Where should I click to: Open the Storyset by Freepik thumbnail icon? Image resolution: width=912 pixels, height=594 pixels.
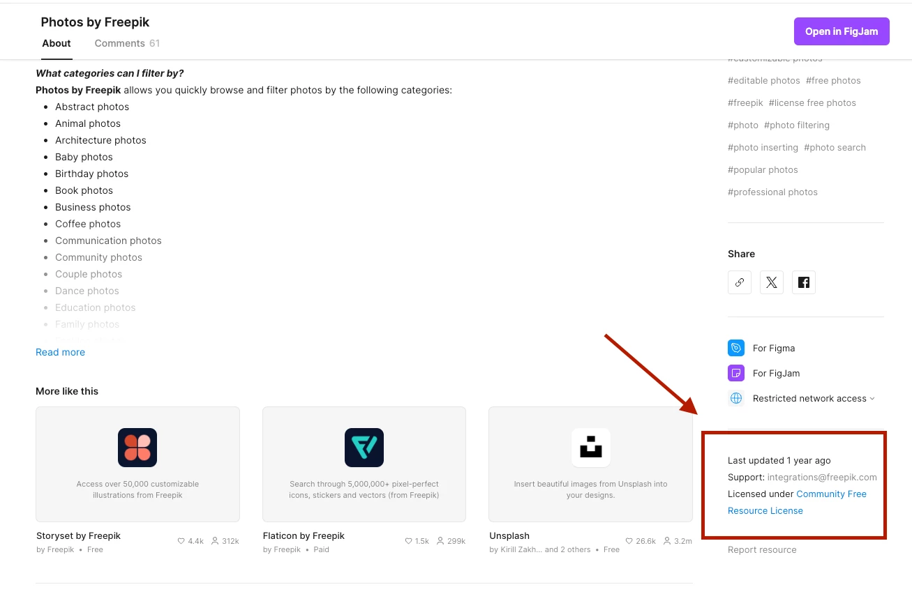point(137,448)
